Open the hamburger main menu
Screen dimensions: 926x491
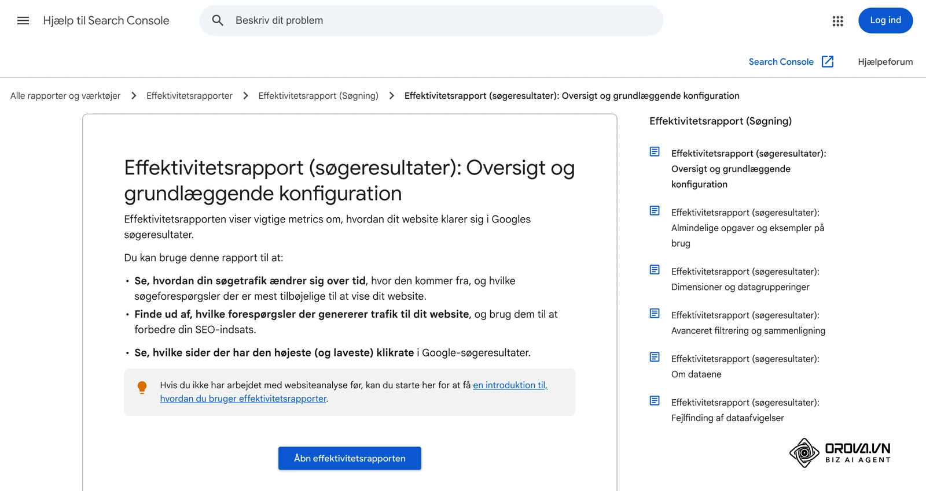(x=23, y=21)
